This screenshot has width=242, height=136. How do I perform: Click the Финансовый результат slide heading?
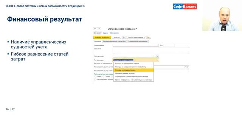[x=45, y=19]
